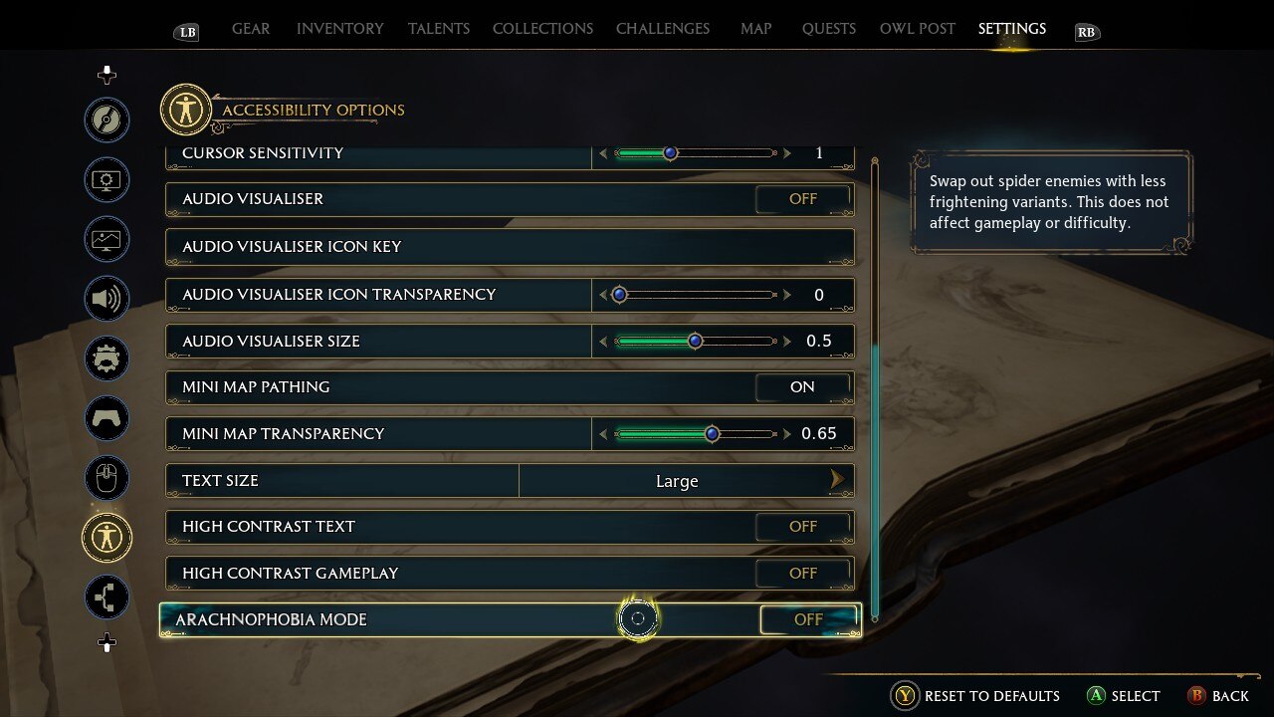
Task: Disable Mini Map Pathing toggle
Action: pos(803,387)
